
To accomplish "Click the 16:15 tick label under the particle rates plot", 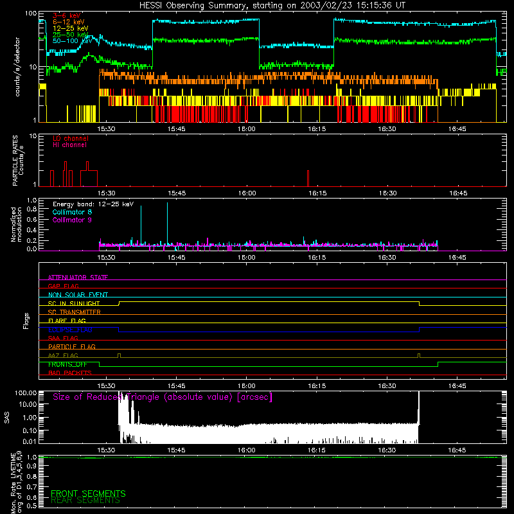I will point(317,193).
